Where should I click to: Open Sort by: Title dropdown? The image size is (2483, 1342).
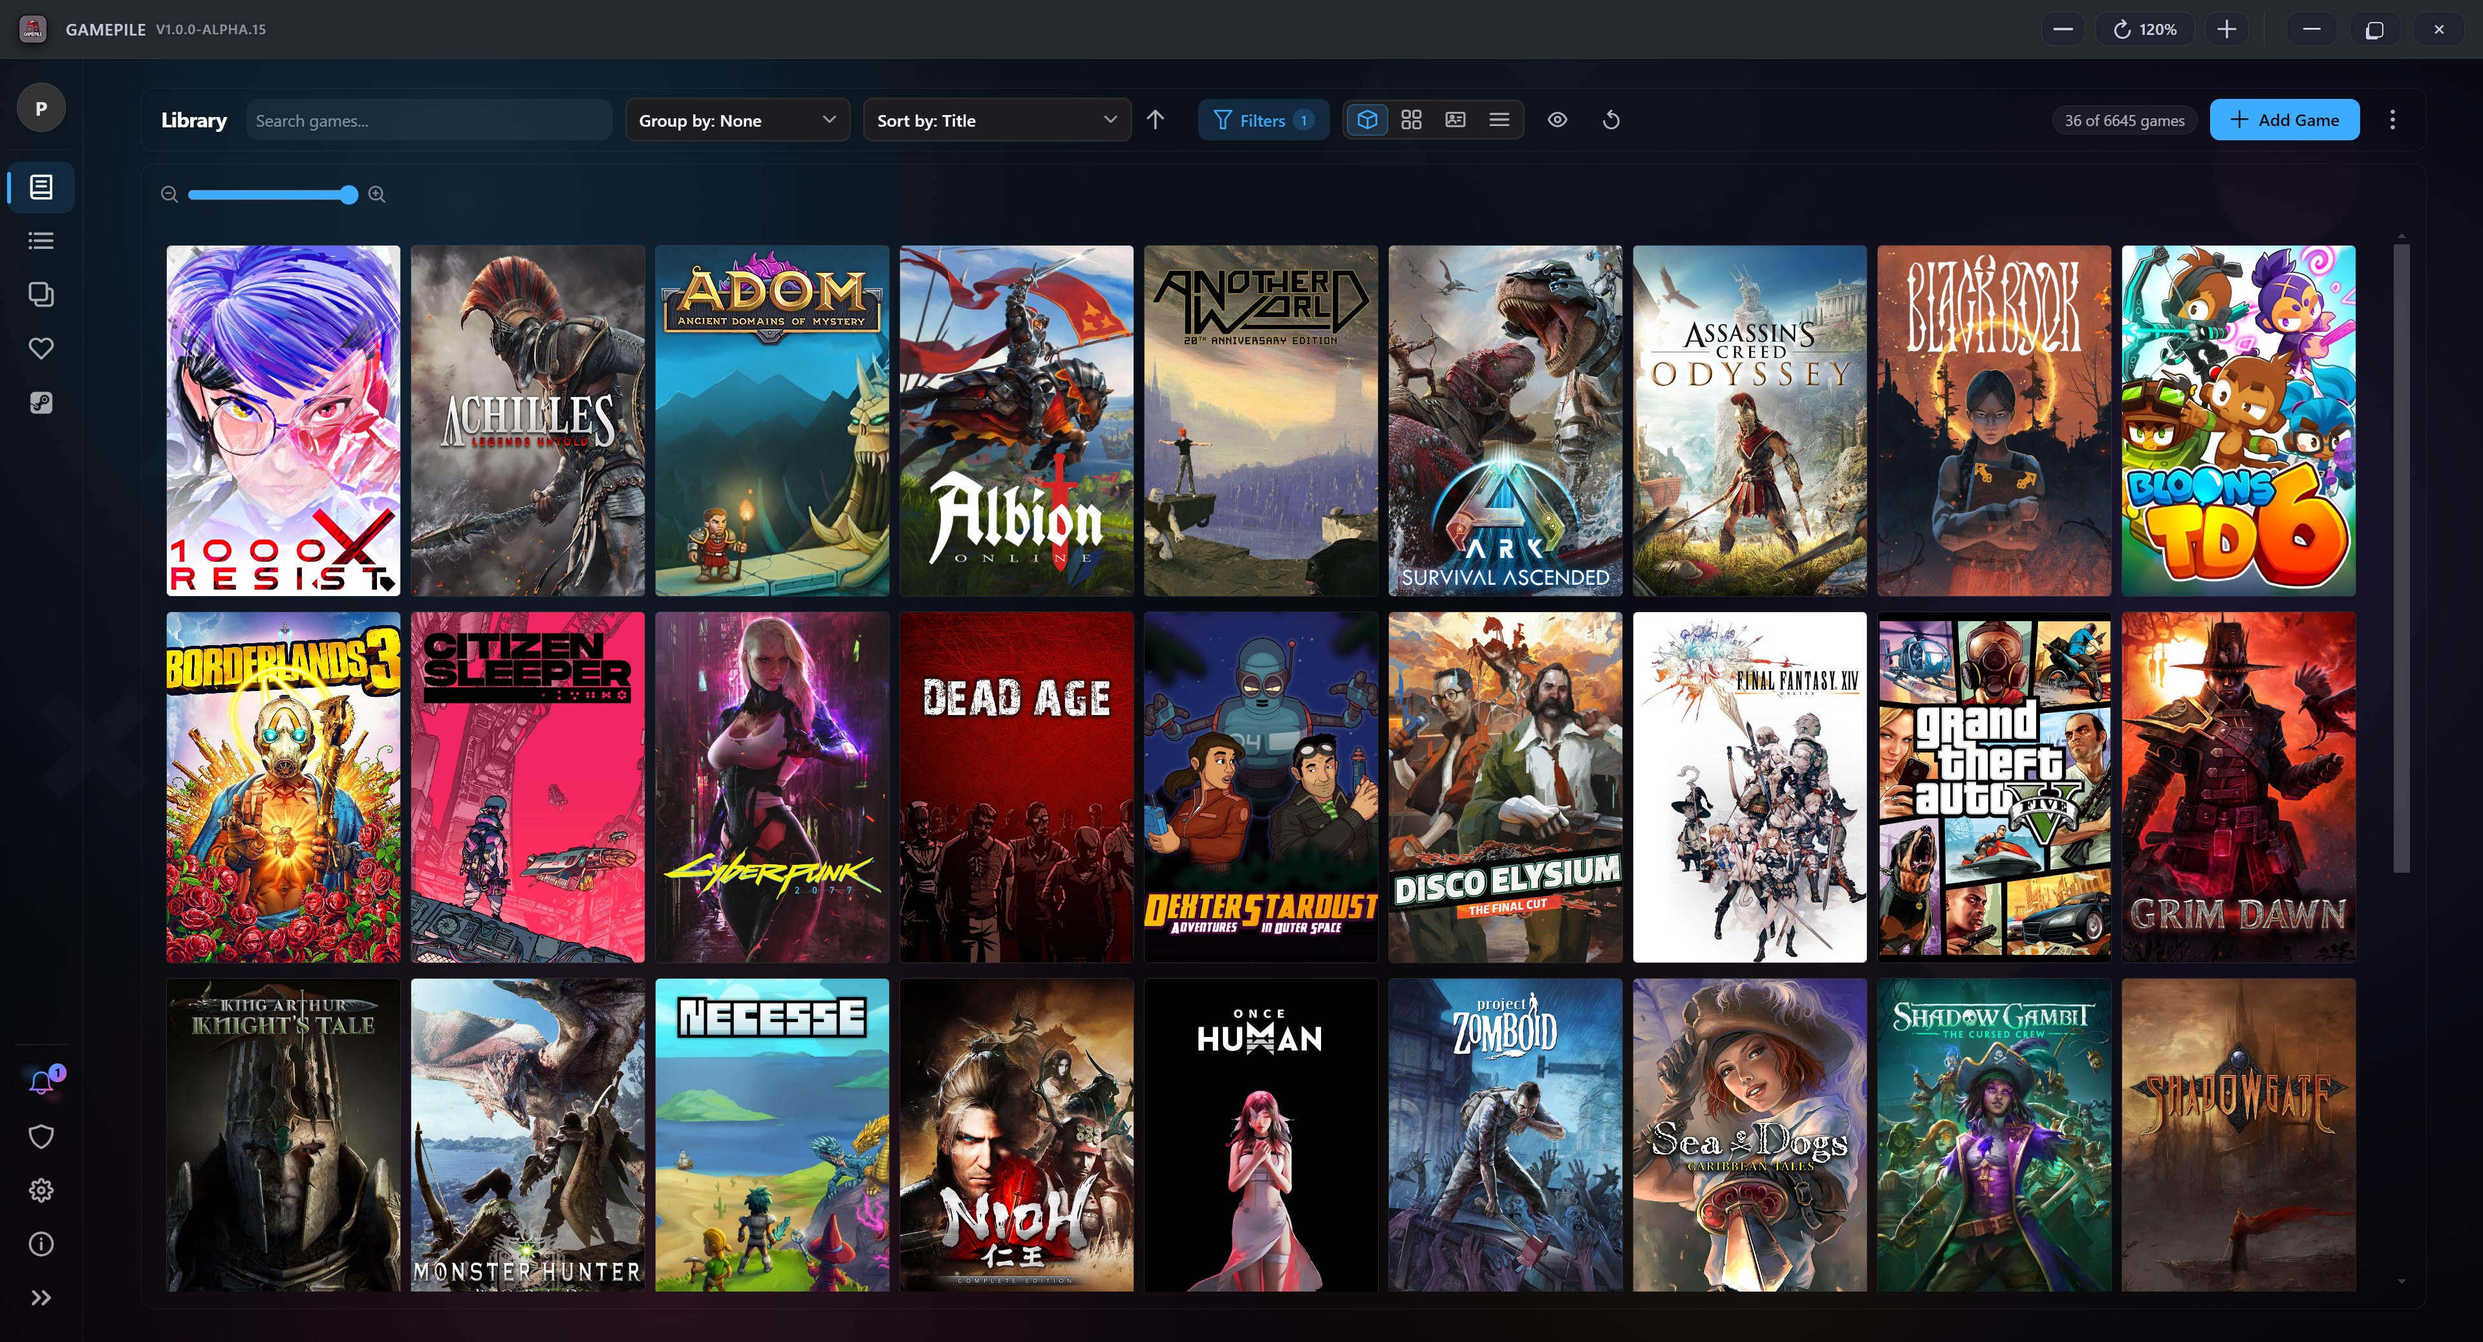point(996,120)
